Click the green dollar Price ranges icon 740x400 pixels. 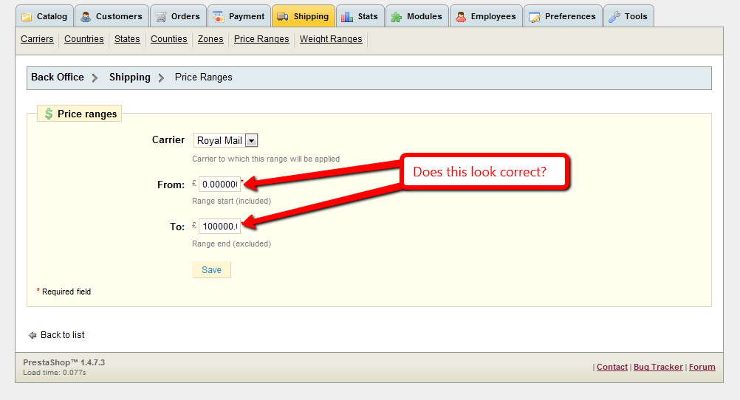coord(49,114)
